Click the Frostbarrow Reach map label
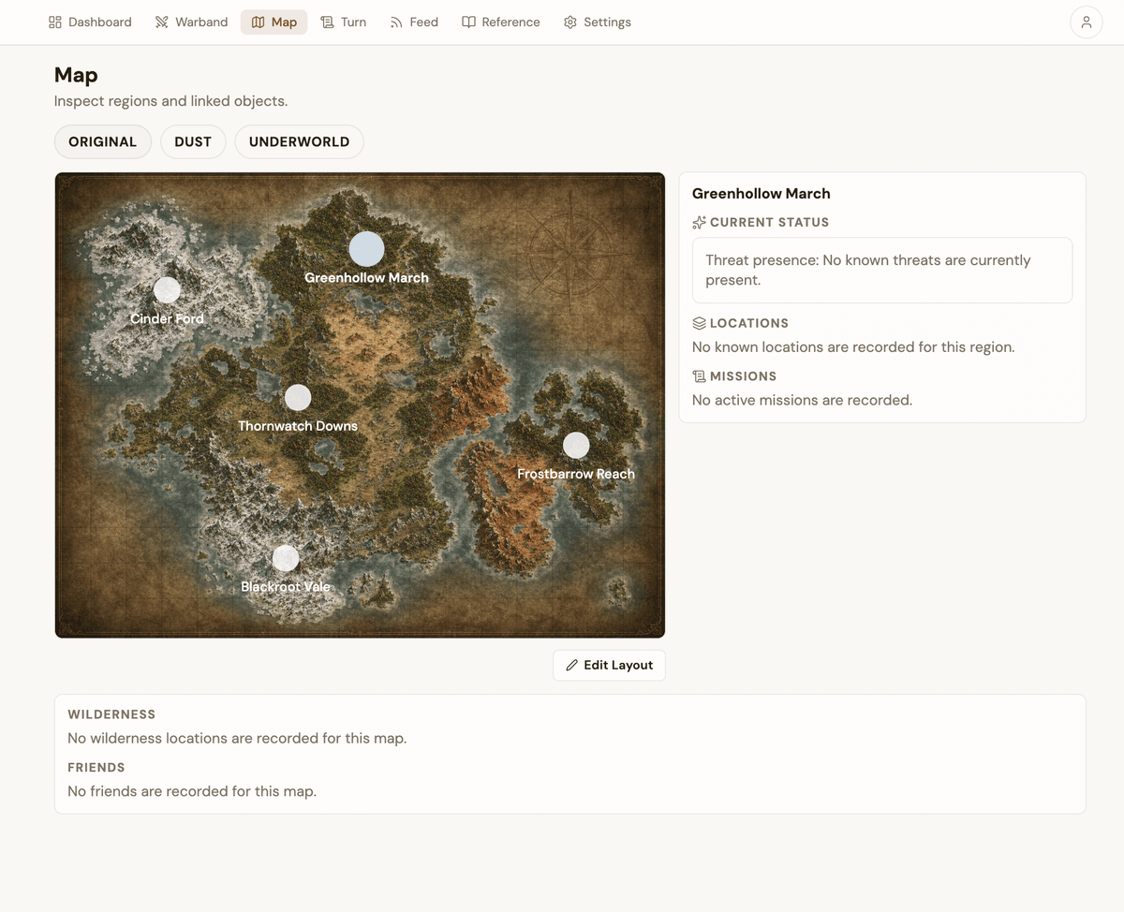 [576, 475]
